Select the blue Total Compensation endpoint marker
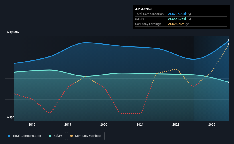Image resolution: width=234 pixels, height=144 pixels. (x=229, y=40)
